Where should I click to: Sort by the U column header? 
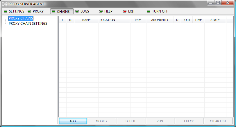[62, 20]
